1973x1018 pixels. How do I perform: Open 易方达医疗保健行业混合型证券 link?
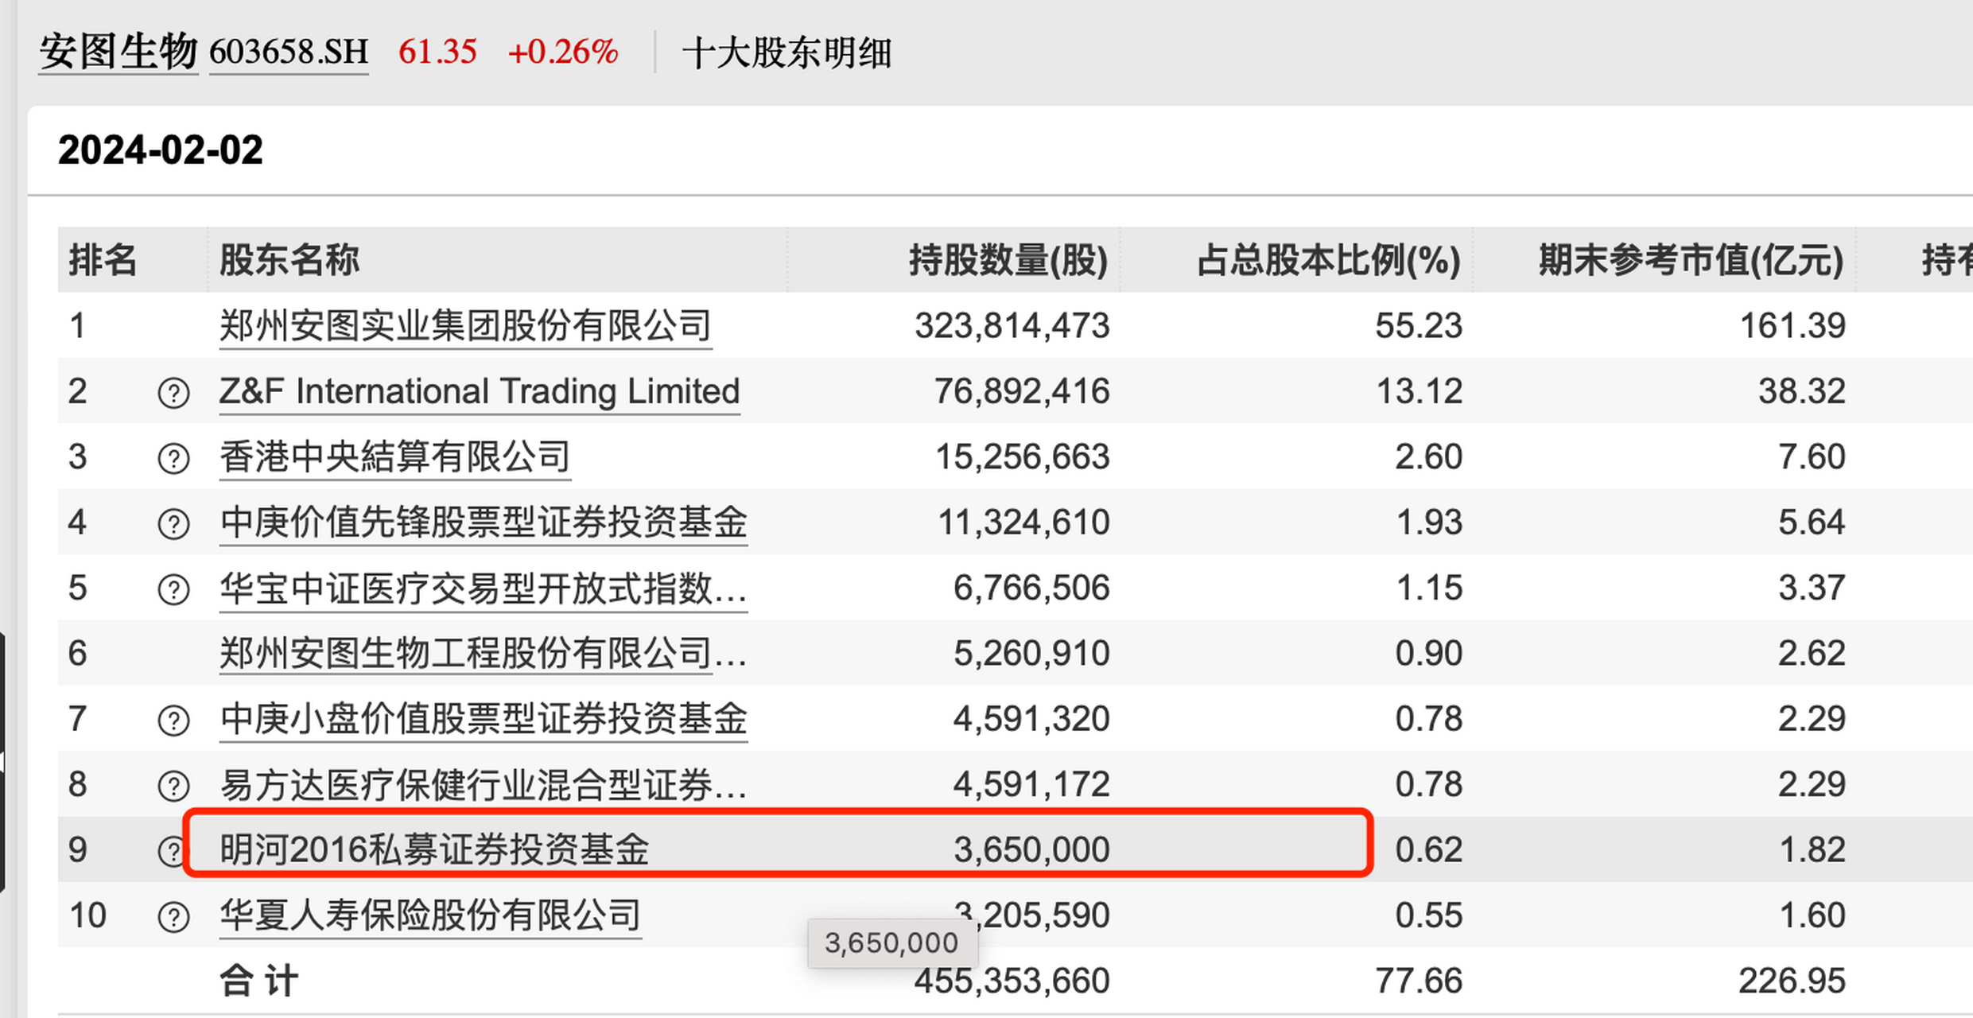pyautogui.click(x=484, y=785)
